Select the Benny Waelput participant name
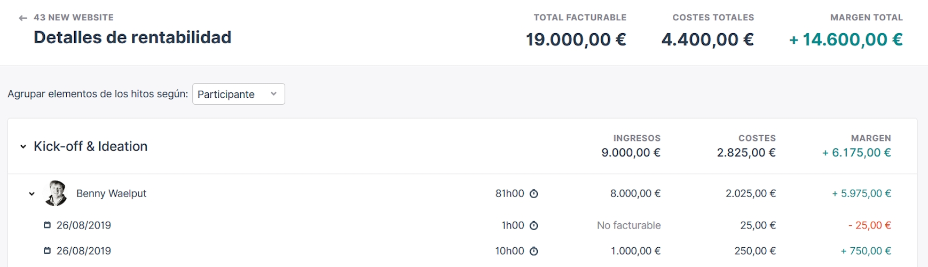 [x=111, y=194]
